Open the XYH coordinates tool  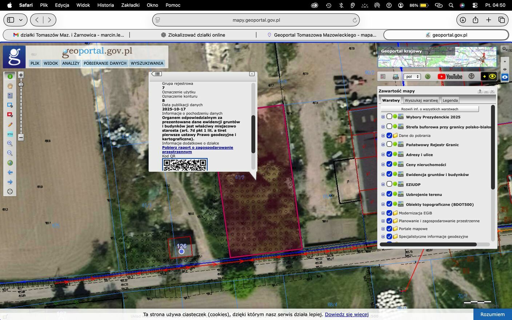tap(10, 134)
